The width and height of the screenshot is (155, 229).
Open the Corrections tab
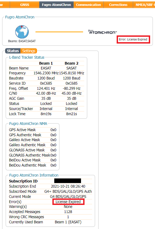click(x=118, y=5)
